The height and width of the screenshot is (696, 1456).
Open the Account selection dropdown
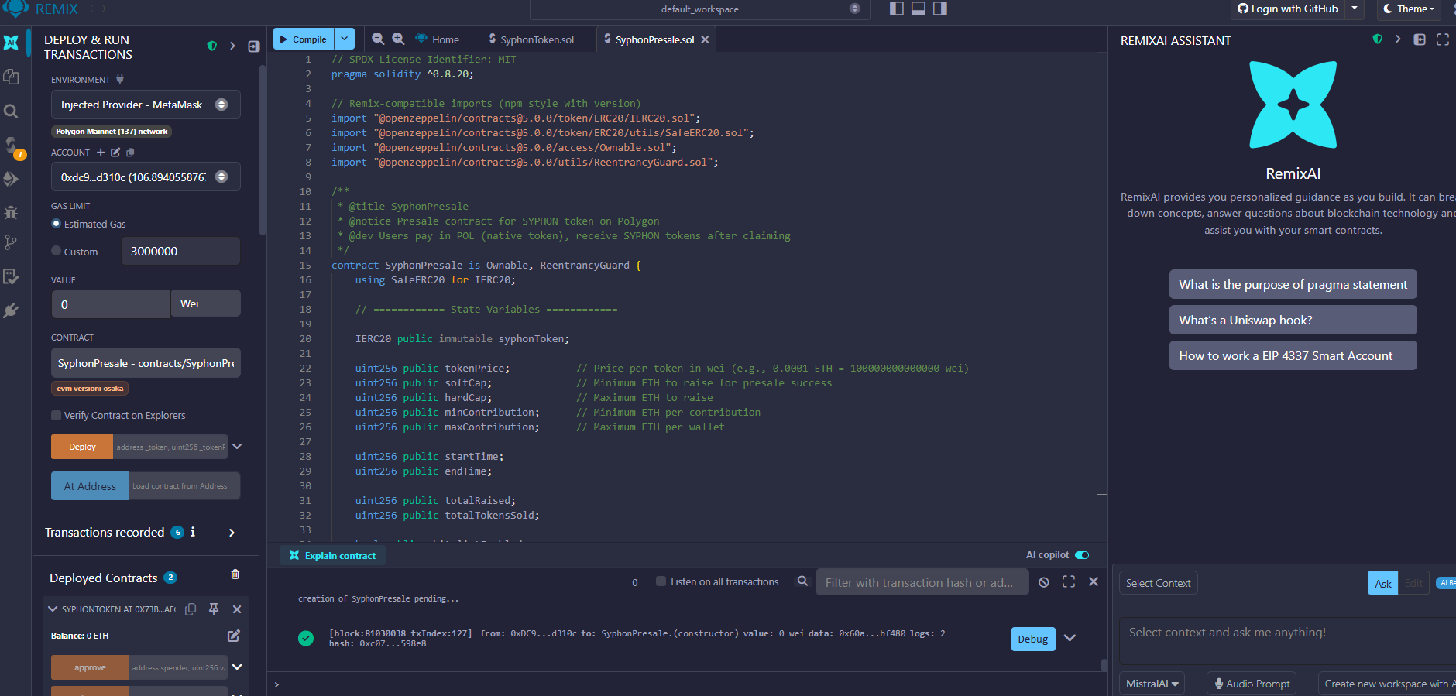[x=146, y=177]
